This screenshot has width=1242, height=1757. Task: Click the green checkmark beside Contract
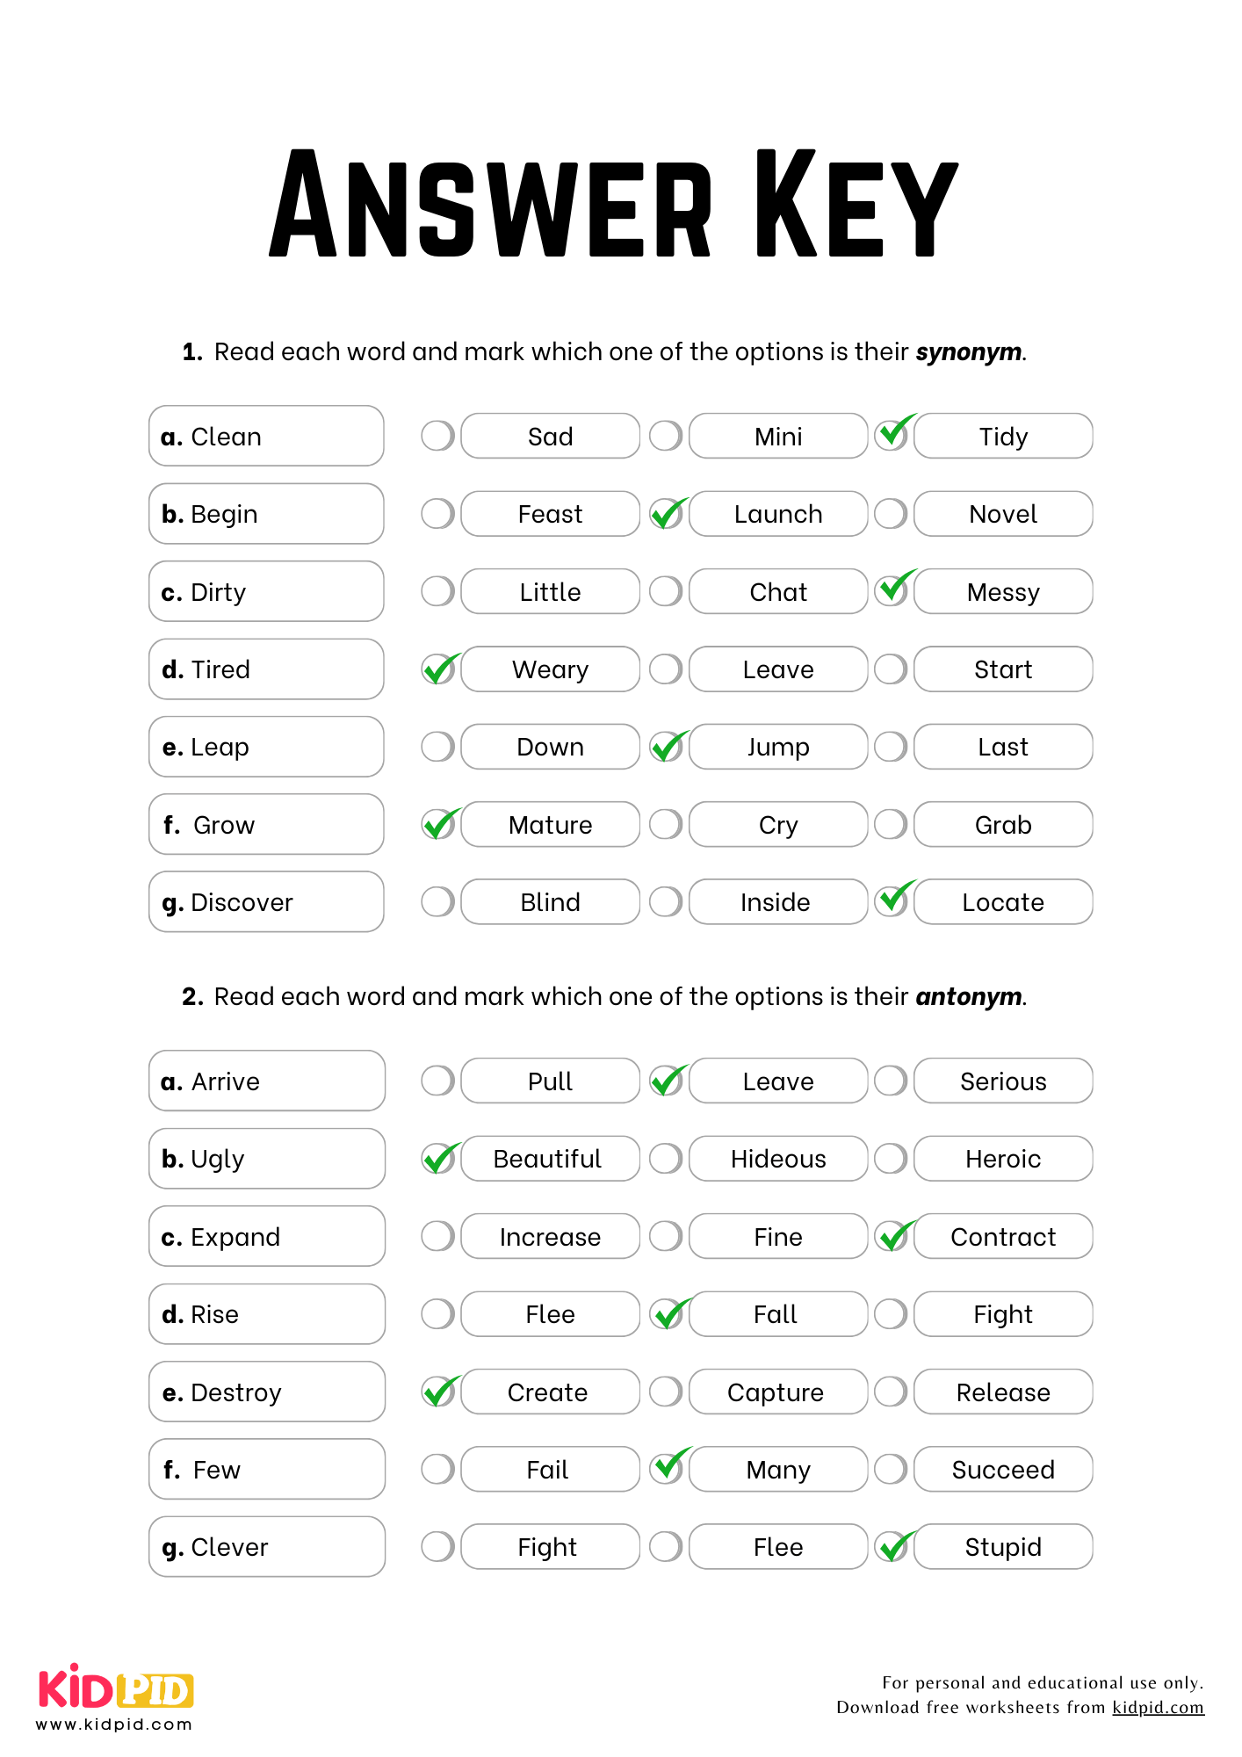click(893, 1236)
